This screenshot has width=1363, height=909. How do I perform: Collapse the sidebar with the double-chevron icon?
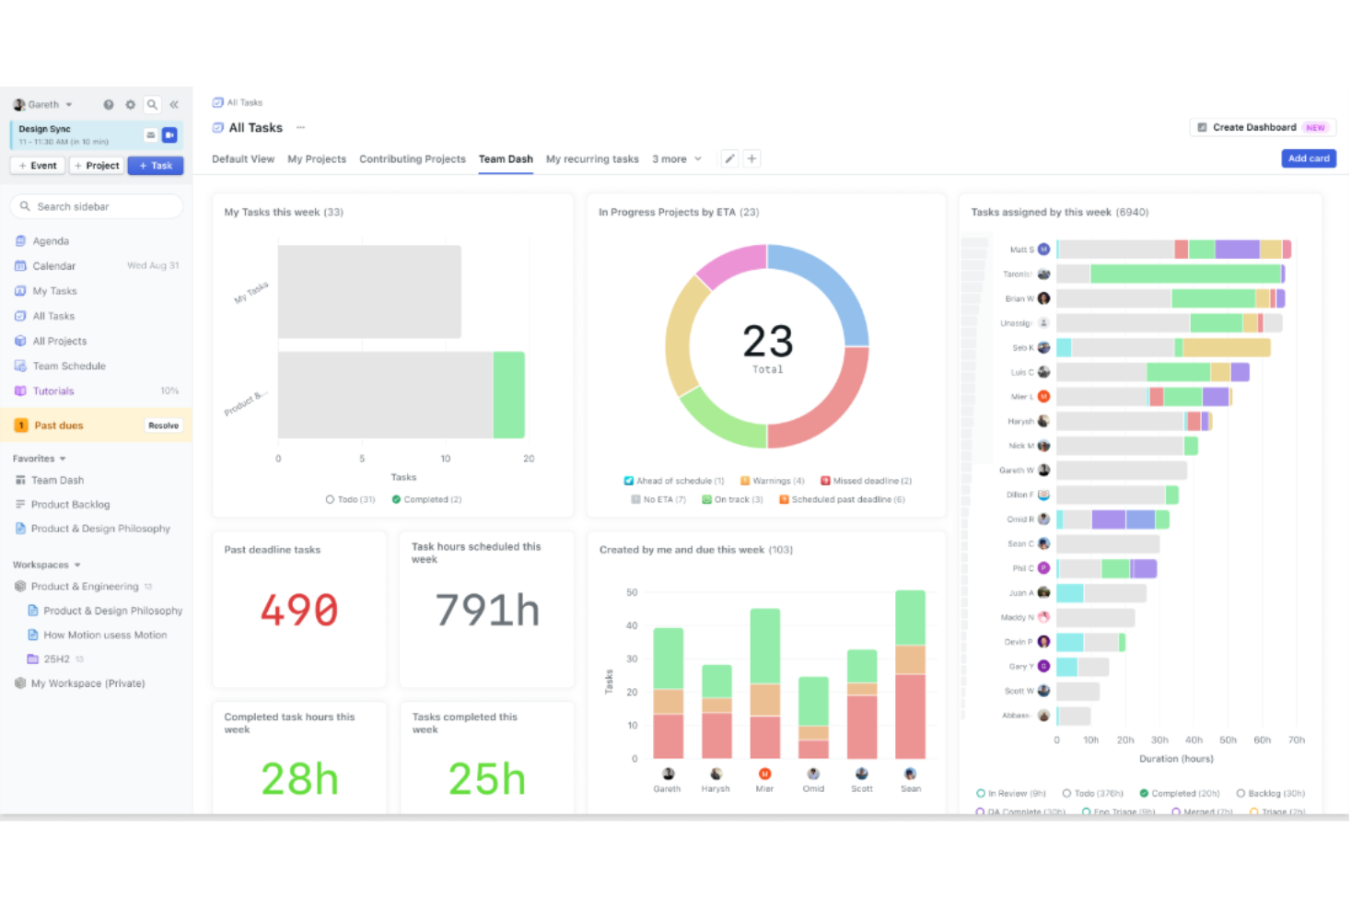(x=174, y=104)
